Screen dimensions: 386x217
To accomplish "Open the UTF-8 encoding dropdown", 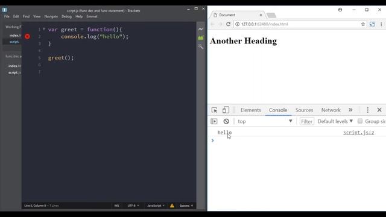I will pos(133,206).
